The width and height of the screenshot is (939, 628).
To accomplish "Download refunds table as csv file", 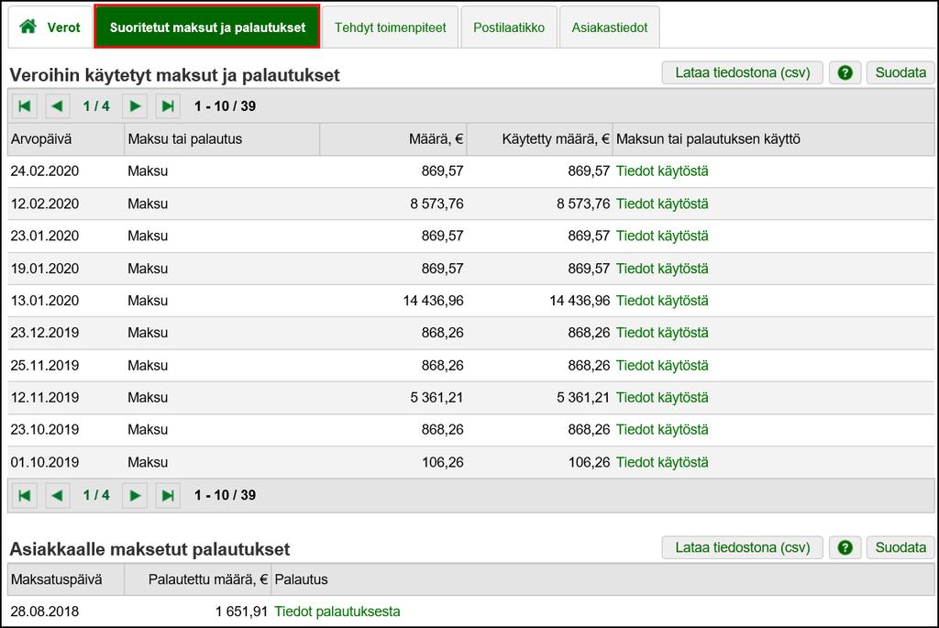I will (x=743, y=547).
